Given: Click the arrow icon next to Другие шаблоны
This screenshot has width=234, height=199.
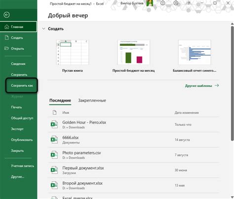Looking at the screenshot, I should pos(217,85).
